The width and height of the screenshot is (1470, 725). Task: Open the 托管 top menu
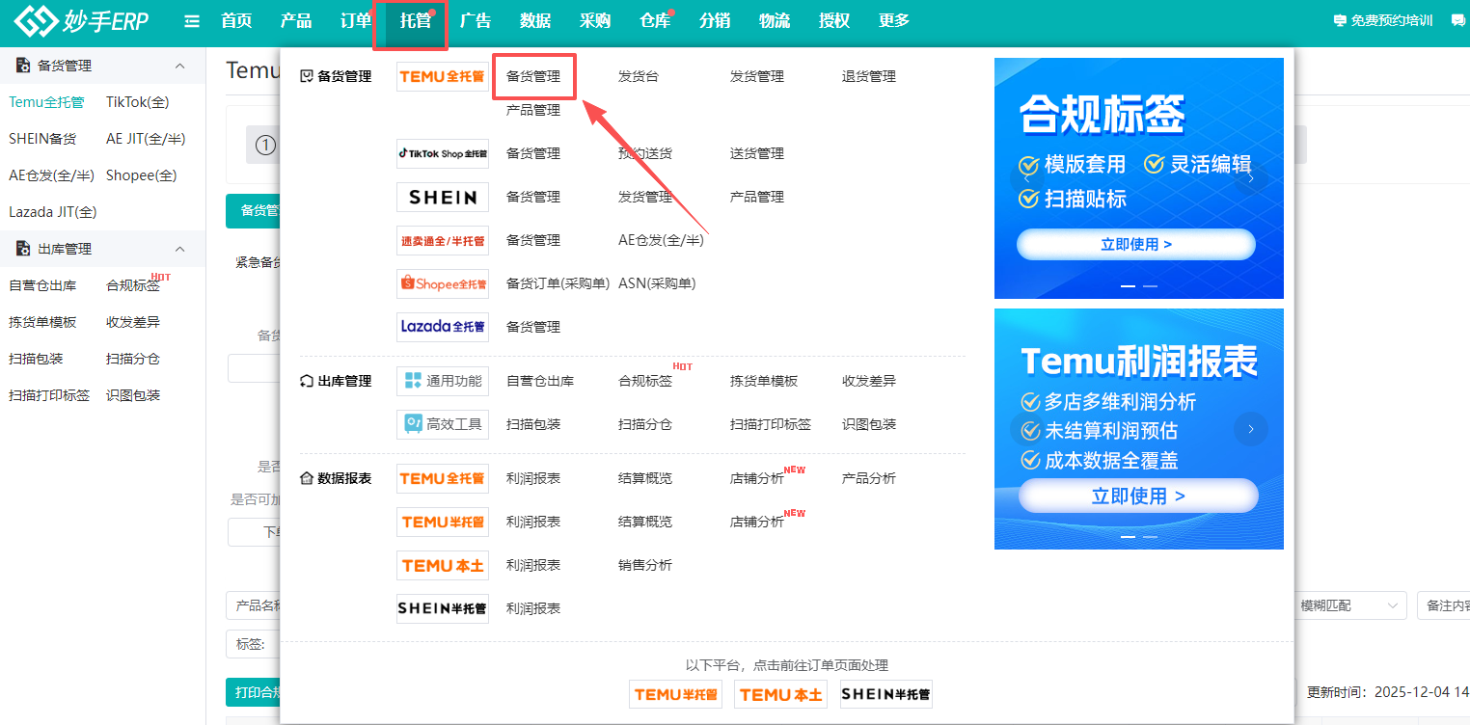416,21
